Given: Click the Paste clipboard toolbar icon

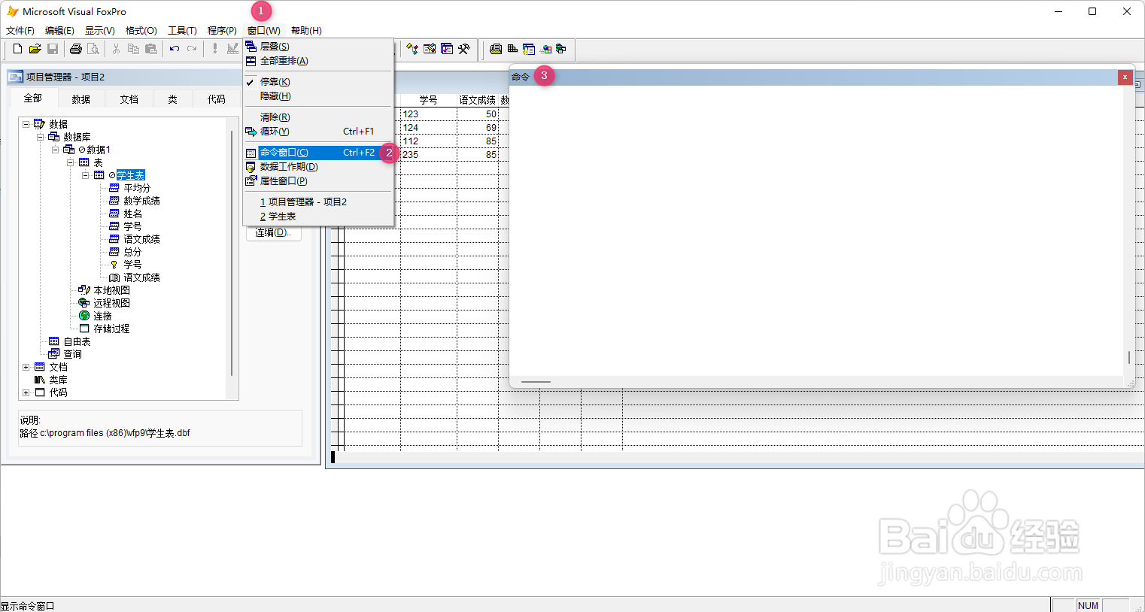Looking at the screenshot, I should [x=150, y=49].
